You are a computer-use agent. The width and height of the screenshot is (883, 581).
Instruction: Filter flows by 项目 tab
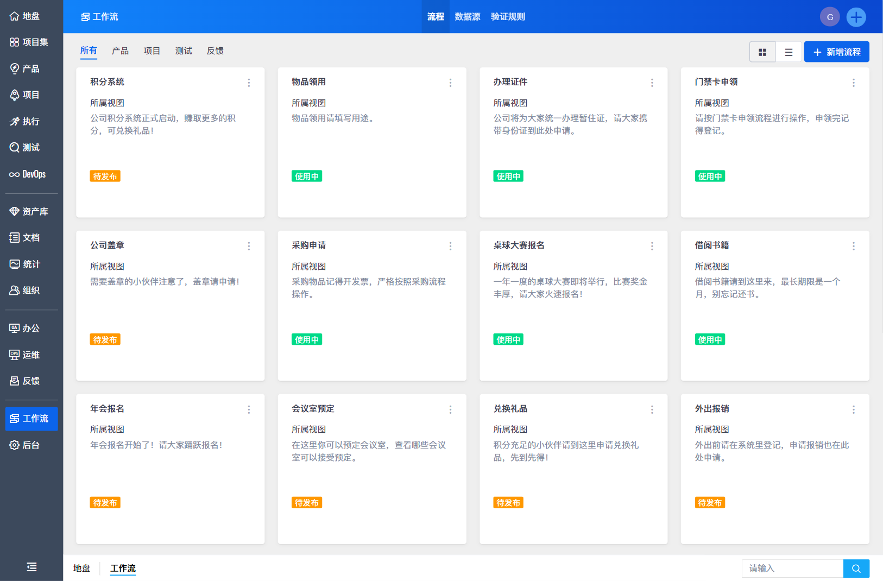(152, 50)
